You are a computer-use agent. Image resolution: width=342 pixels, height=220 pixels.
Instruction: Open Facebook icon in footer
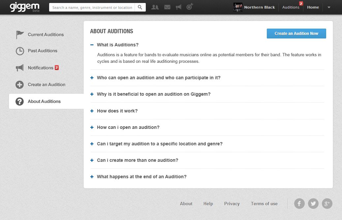299,204
